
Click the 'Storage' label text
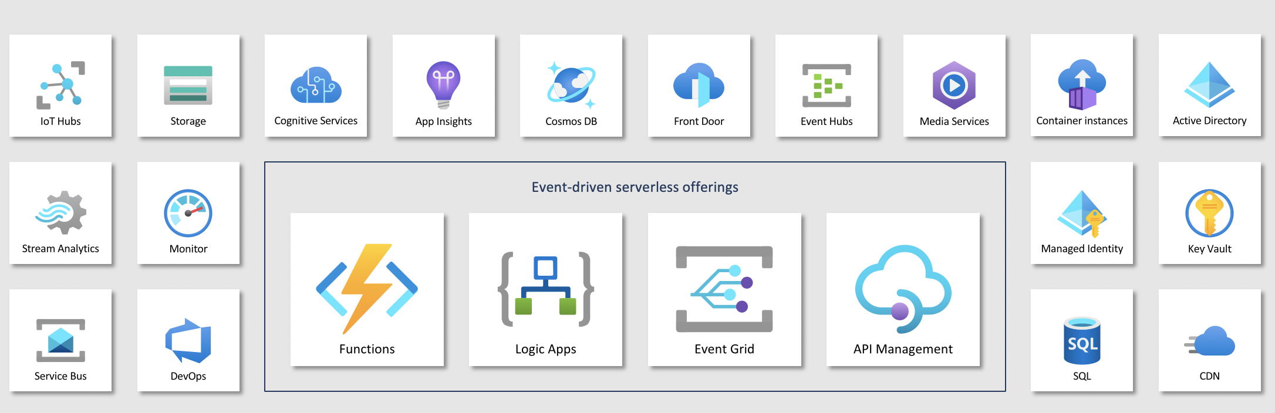click(x=188, y=121)
